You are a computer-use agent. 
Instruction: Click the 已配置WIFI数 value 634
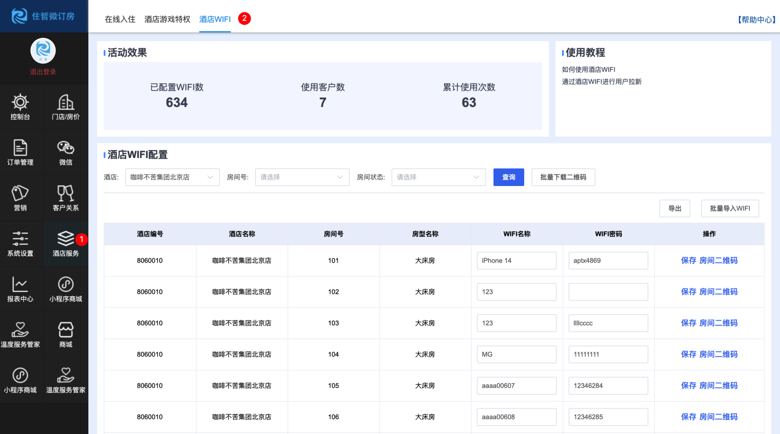point(177,102)
